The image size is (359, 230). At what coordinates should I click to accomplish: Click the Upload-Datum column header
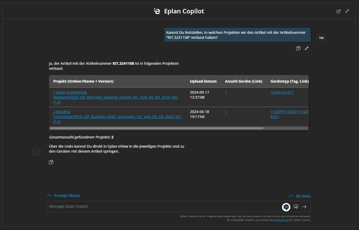point(203,81)
